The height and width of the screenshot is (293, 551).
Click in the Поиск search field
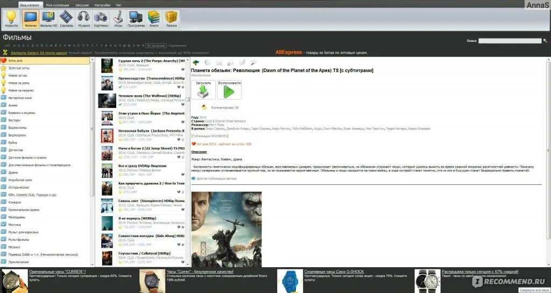[510, 41]
